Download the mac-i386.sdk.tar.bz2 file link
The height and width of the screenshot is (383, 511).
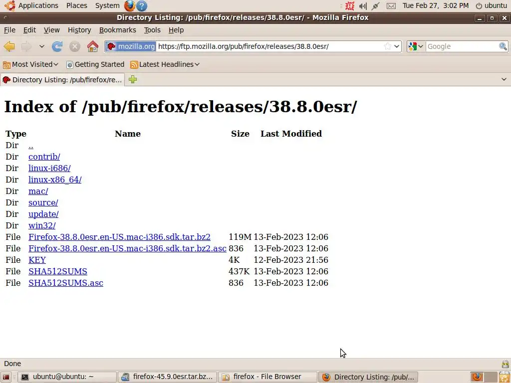pos(119,237)
